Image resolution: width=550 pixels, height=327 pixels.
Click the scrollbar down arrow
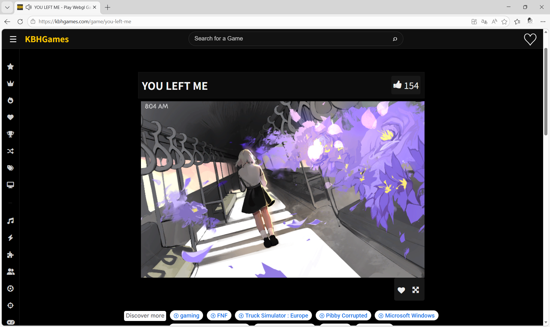(546, 323)
